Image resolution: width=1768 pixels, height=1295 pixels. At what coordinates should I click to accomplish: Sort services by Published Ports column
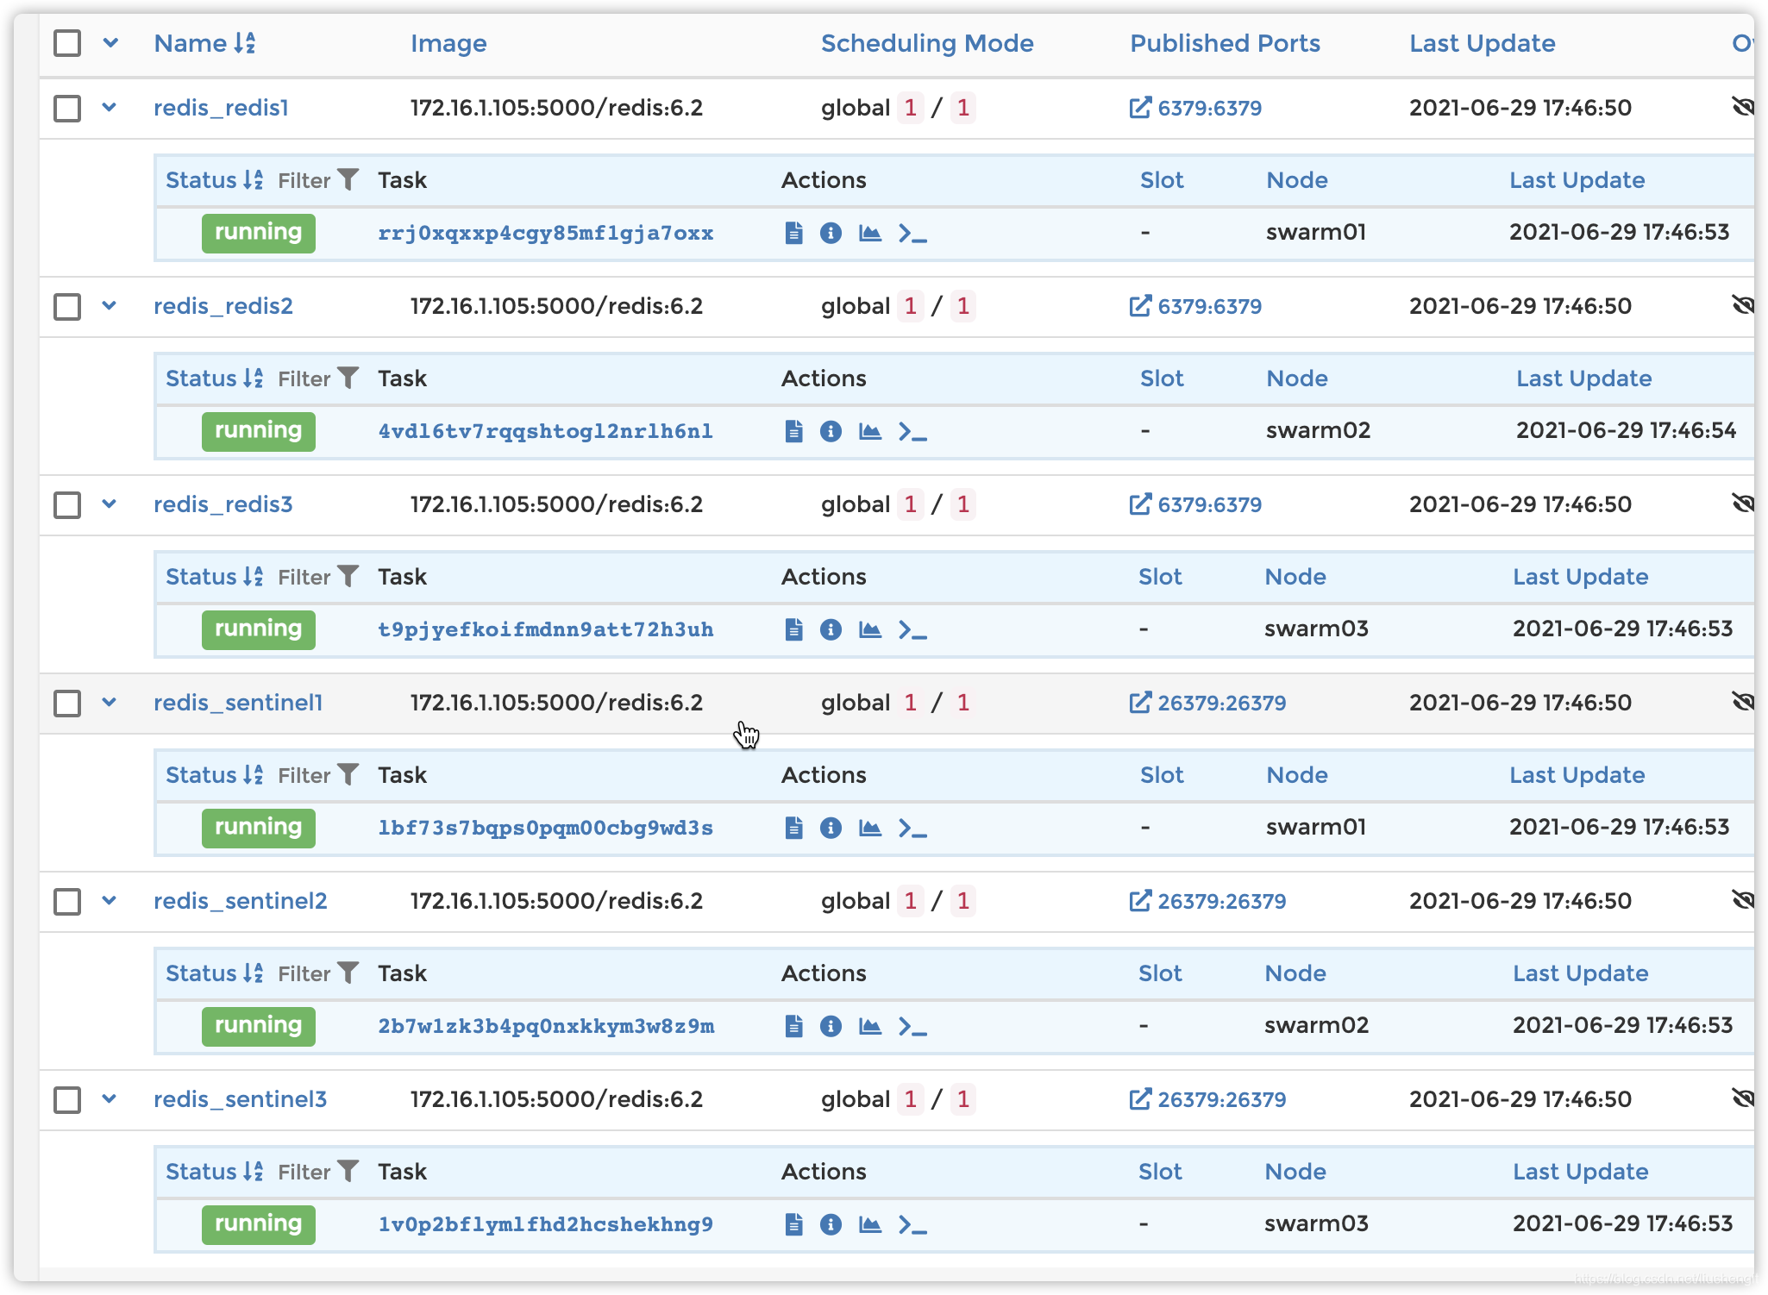click(1225, 43)
